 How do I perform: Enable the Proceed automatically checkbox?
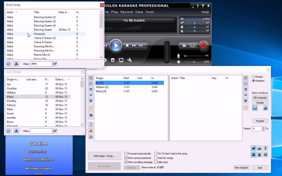[x=126, y=153]
